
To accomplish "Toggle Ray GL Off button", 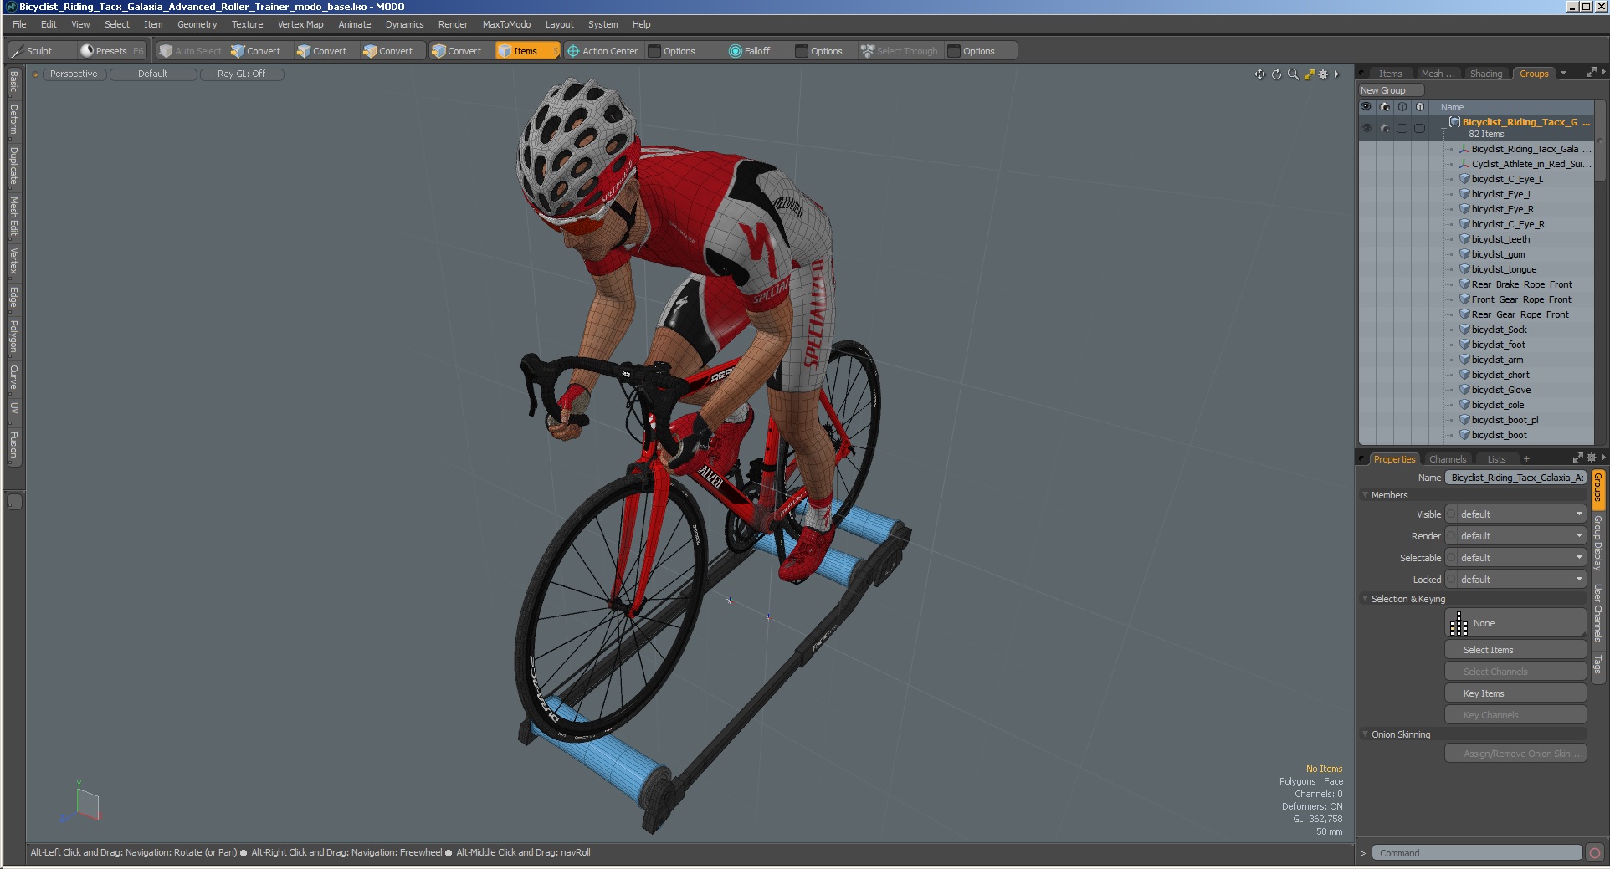I will point(241,74).
